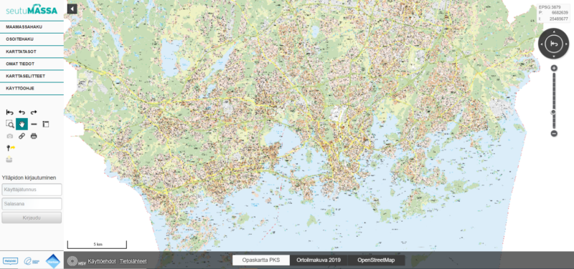The height and width of the screenshot is (269, 574).
Task: Click the pin with yellow arrow icon
Action: tap(10, 148)
